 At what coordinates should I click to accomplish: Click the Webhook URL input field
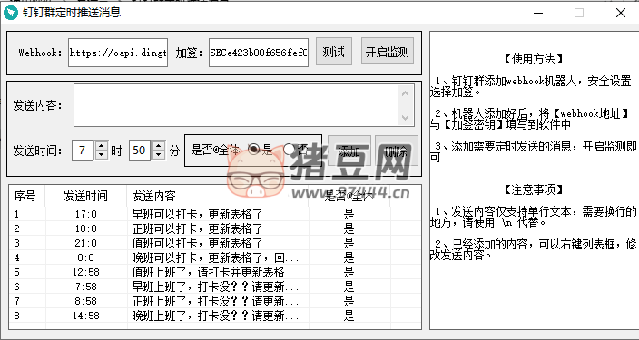point(118,53)
